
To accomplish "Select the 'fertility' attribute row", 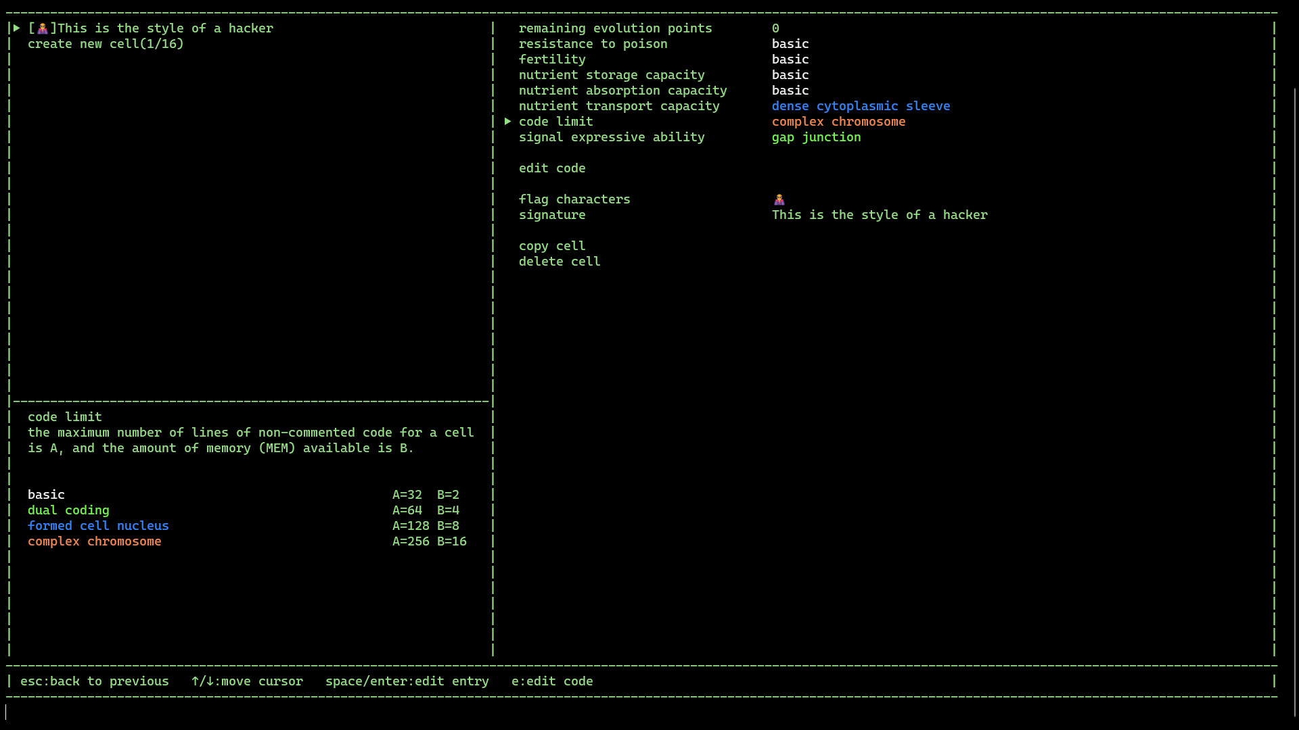I will pos(551,59).
